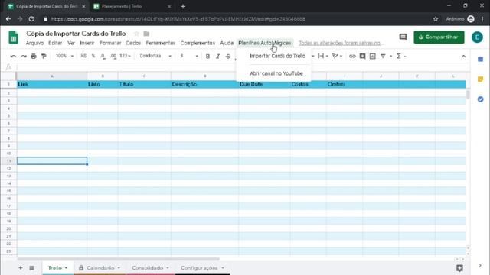
Task: Click the Insert link icon
Action: (x=352, y=56)
